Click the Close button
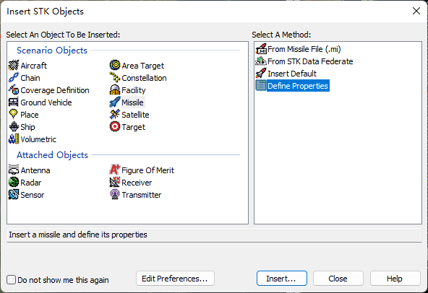The width and height of the screenshot is (428, 293). 338,279
